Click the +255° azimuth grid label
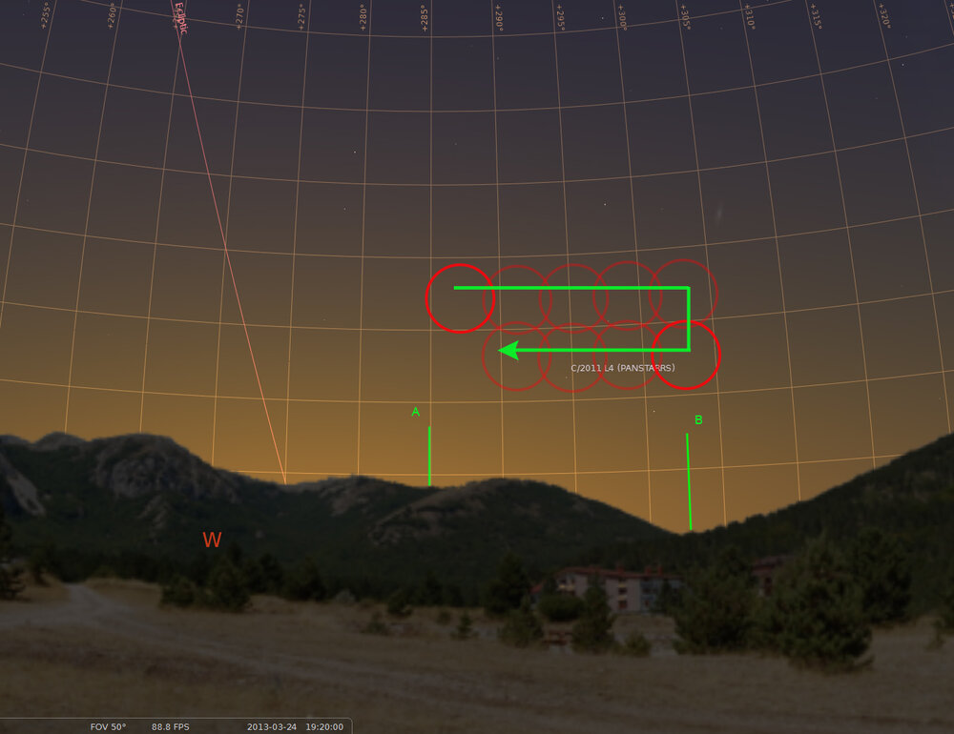The height and width of the screenshot is (734, 954). (45, 16)
